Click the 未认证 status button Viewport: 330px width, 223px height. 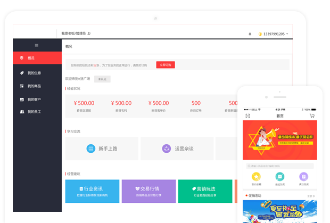(102, 79)
